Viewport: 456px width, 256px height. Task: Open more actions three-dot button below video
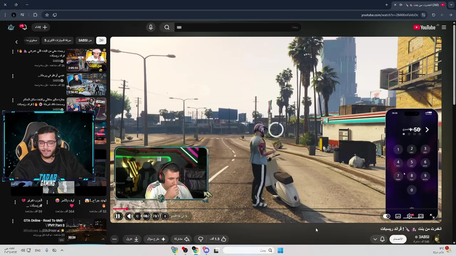click(114, 239)
